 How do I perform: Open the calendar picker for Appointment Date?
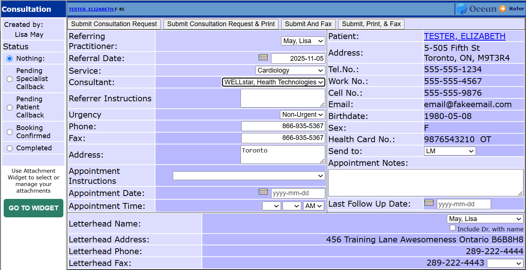263,192
